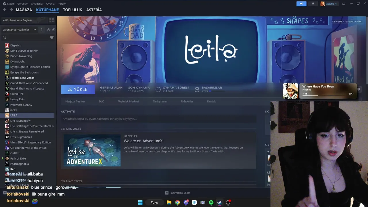Open the Yardım menu
368x207 pixels.
[62, 4]
